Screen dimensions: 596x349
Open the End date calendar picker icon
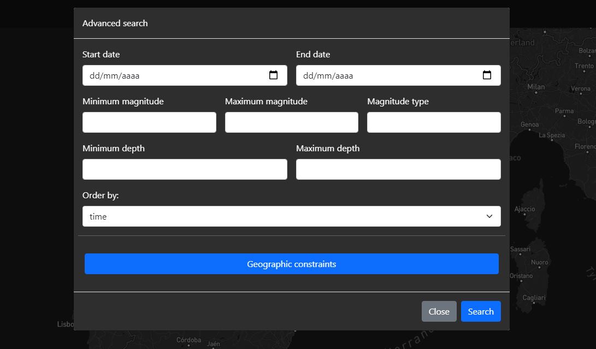(487, 75)
